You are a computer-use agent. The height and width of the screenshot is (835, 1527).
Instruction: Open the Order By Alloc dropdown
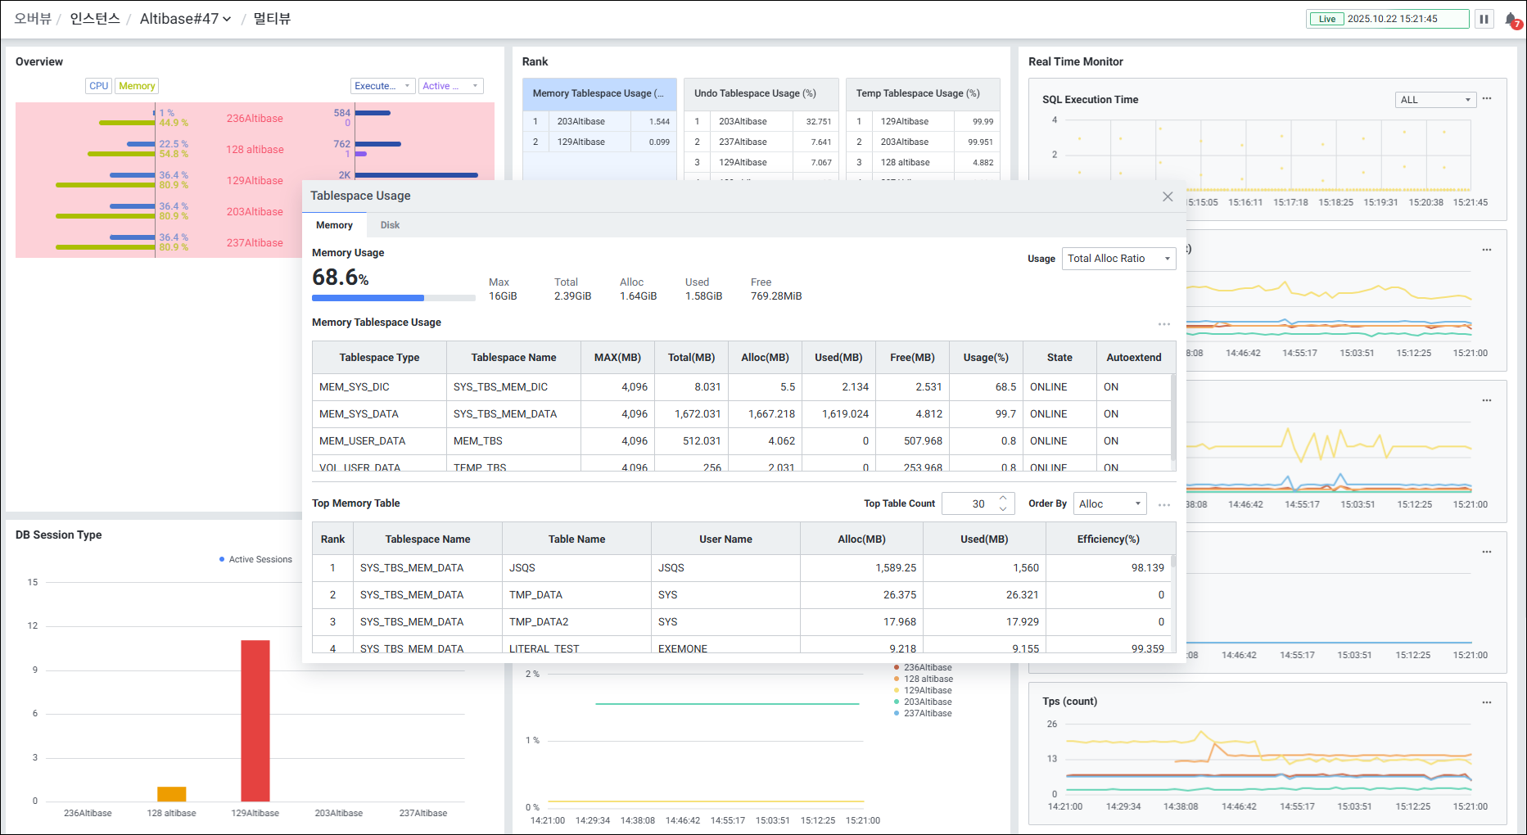1109,503
